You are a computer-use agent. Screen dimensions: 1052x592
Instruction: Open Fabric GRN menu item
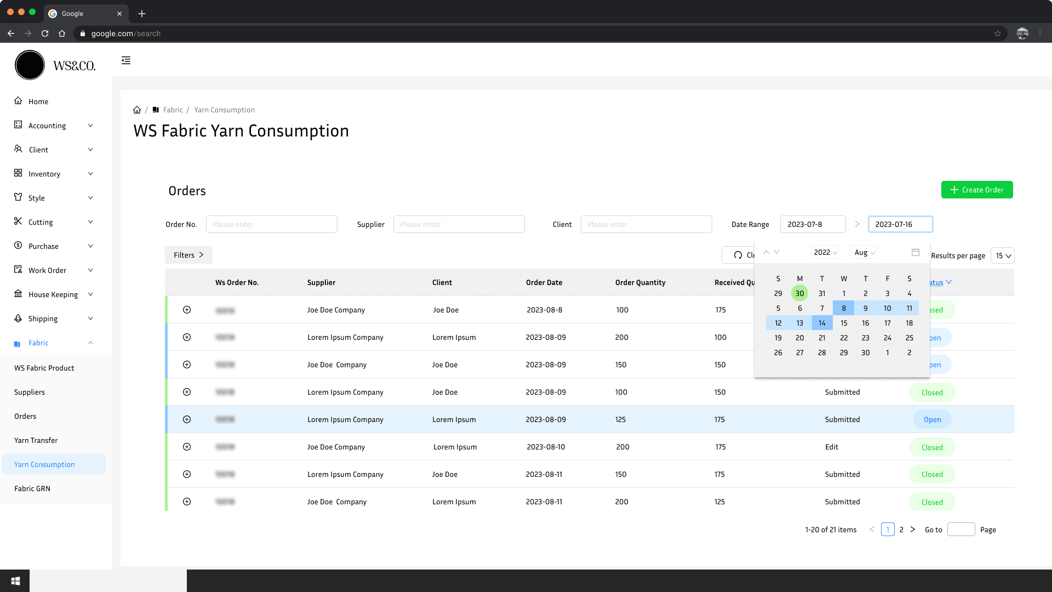click(32, 488)
